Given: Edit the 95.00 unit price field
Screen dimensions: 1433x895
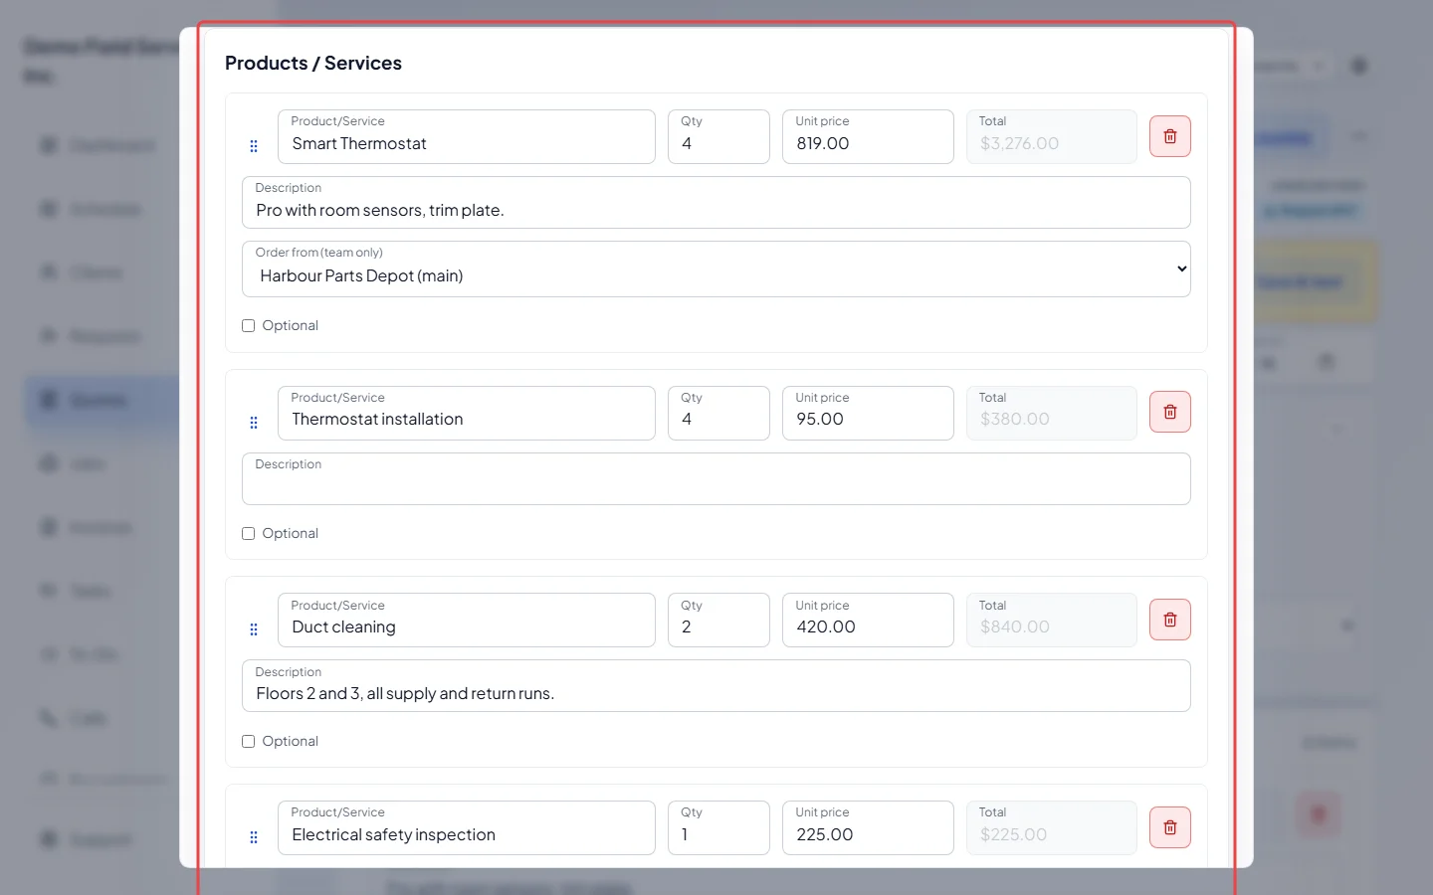Looking at the screenshot, I should point(868,413).
